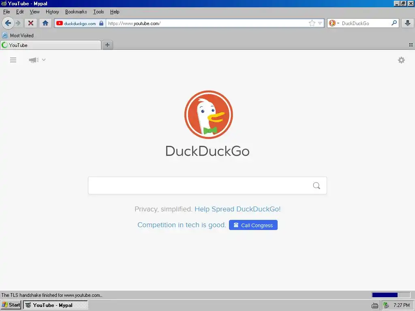This screenshot has width=415, height=311.
Task: Go forward one page
Action: pos(18,23)
